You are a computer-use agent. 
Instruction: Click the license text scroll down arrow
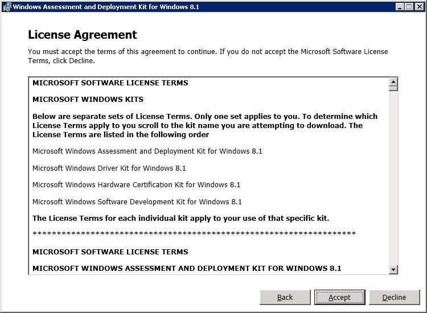[x=393, y=269]
